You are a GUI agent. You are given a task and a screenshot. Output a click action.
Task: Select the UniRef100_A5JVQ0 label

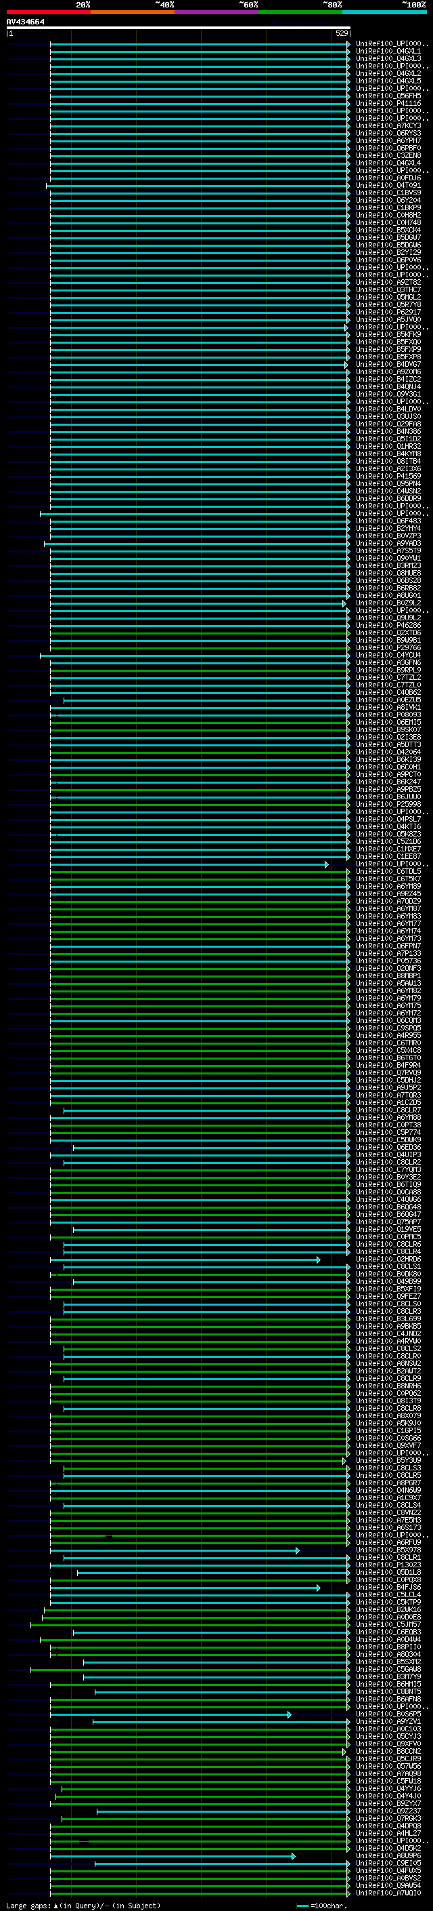point(388,320)
